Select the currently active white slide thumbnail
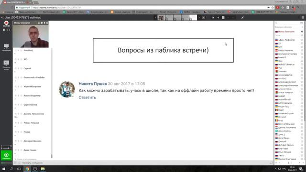 pos(193,18)
